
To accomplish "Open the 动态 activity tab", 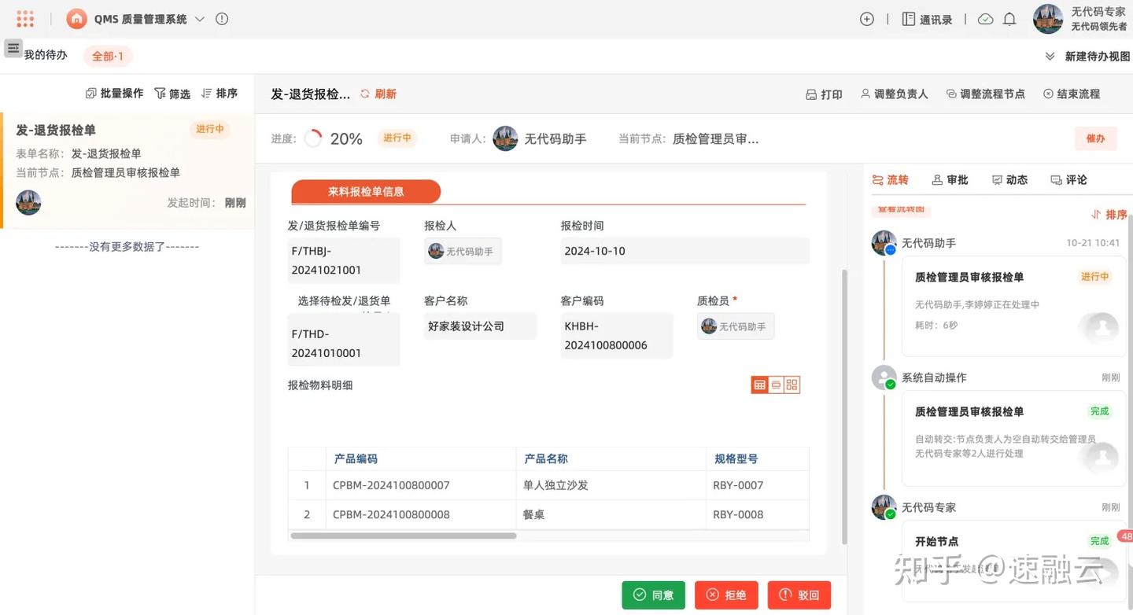I will pos(1010,179).
